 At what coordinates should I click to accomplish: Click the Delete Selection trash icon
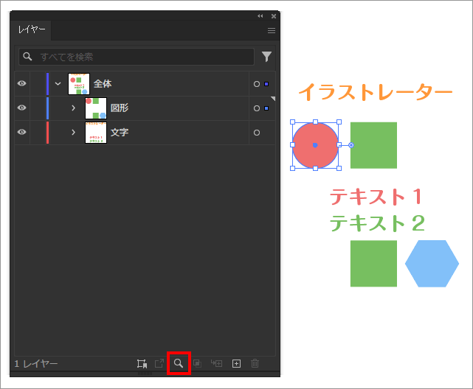(x=255, y=363)
